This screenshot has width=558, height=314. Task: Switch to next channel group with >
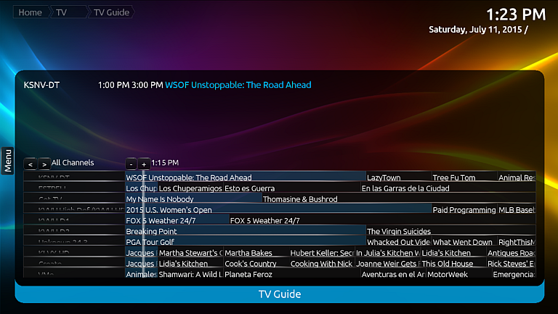coord(44,164)
